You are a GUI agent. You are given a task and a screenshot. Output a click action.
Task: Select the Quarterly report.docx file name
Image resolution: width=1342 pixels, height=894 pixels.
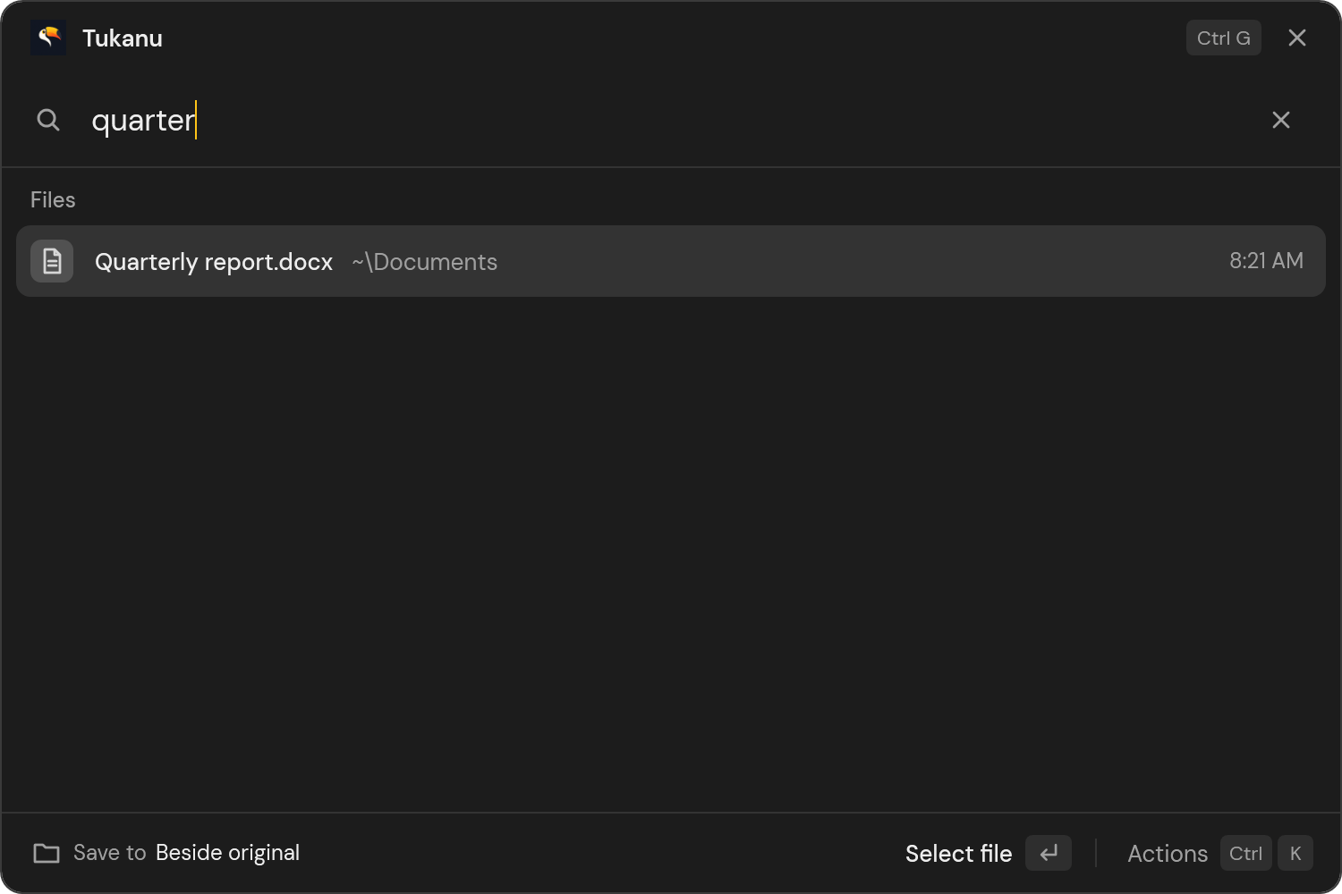point(214,262)
